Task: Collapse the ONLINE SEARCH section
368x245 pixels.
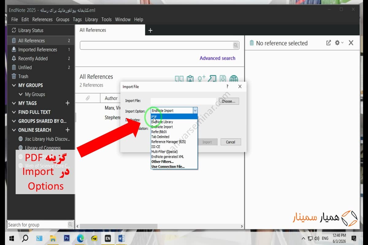Action: pos(13,130)
